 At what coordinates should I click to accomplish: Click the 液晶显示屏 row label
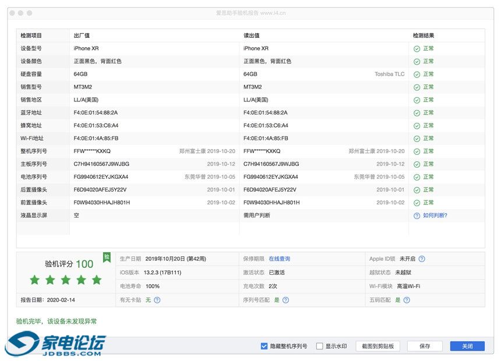[34, 215]
